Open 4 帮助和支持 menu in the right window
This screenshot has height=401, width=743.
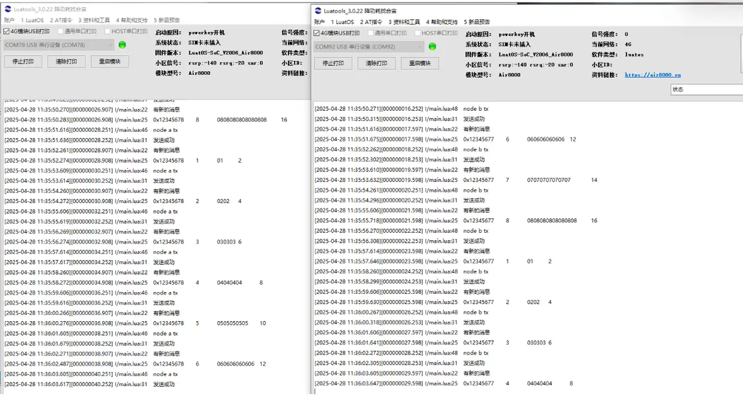tap(442, 22)
